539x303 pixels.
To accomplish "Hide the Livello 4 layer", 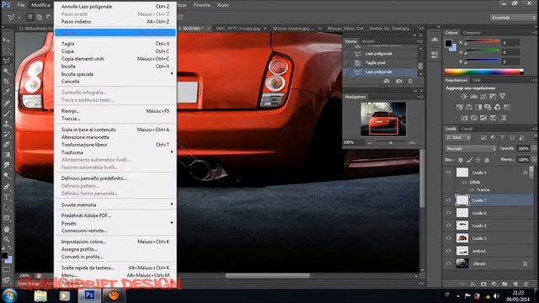I will pyautogui.click(x=448, y=173).
